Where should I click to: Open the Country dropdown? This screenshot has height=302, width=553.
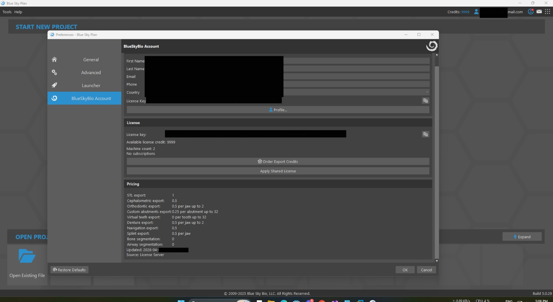tap(427, 92)
